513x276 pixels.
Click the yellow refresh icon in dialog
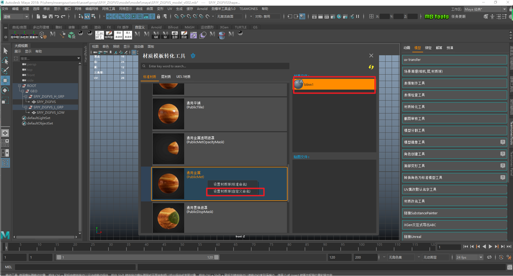click(x=371, y=67)
